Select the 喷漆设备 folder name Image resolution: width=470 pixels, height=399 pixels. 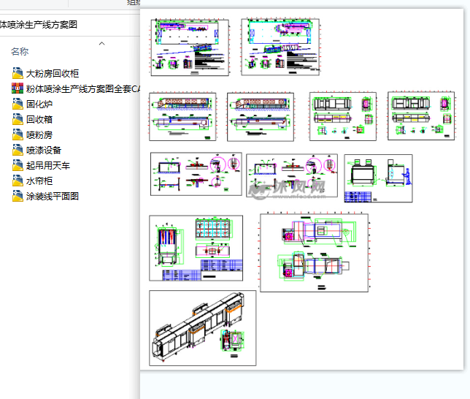click(x=44, y=151)
